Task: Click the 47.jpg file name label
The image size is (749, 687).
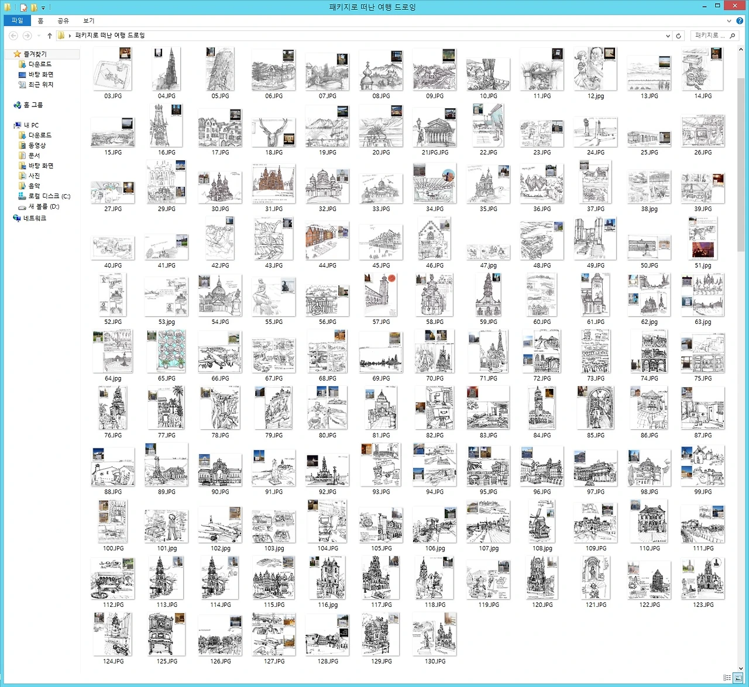Action: (x=489, y=265)
